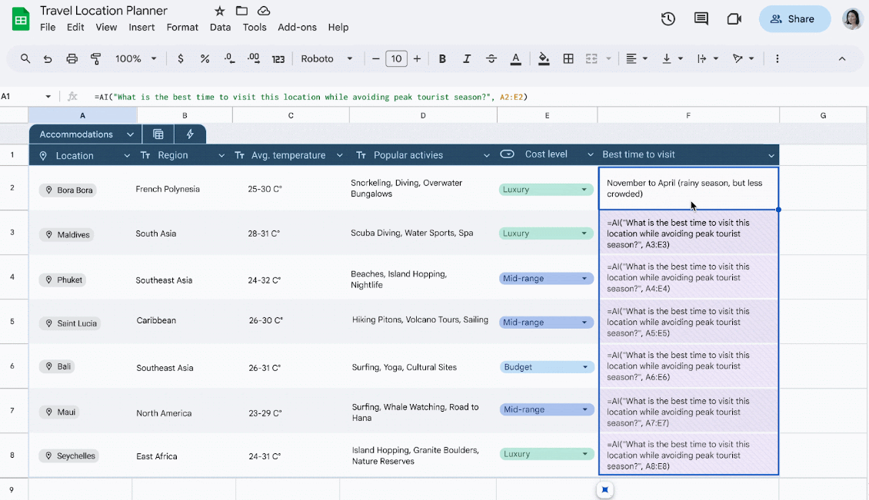The image size is (869, 500).
Task: Toggle italic text formatting
Action: point(466,59)
